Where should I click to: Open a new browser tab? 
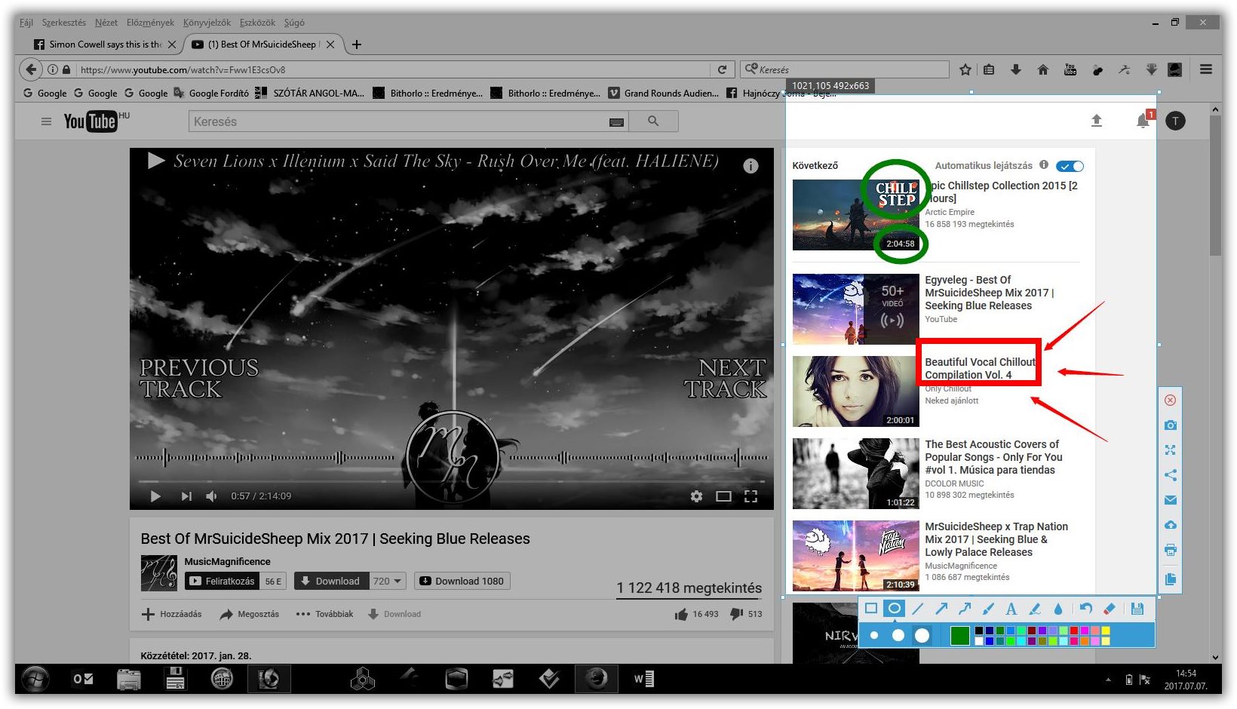[x=357, y=45]
